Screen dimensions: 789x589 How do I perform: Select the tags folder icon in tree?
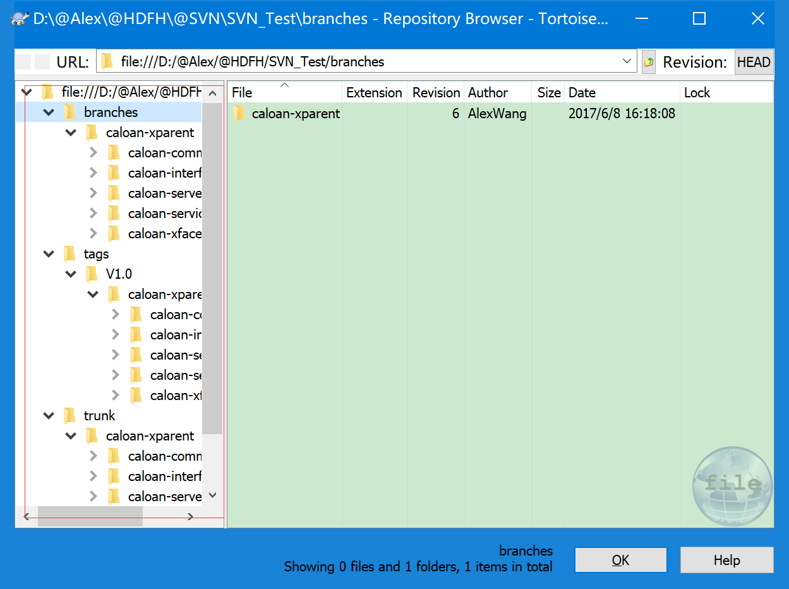click(x=70, y=254)
